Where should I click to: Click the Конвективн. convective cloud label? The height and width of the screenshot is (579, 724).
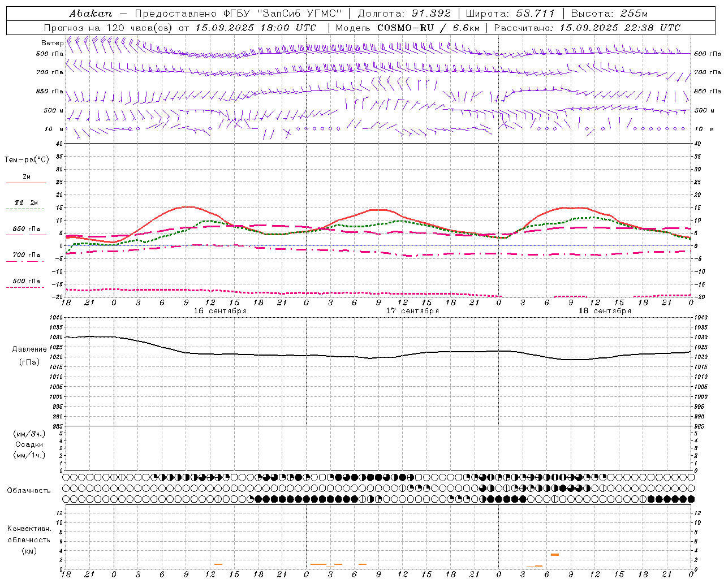[x=29, y=529]
